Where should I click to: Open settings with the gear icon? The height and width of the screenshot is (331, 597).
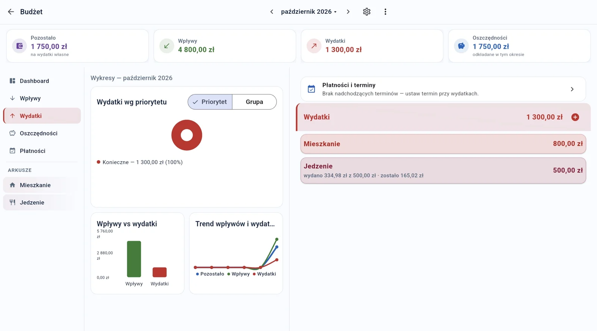point(367,12)
